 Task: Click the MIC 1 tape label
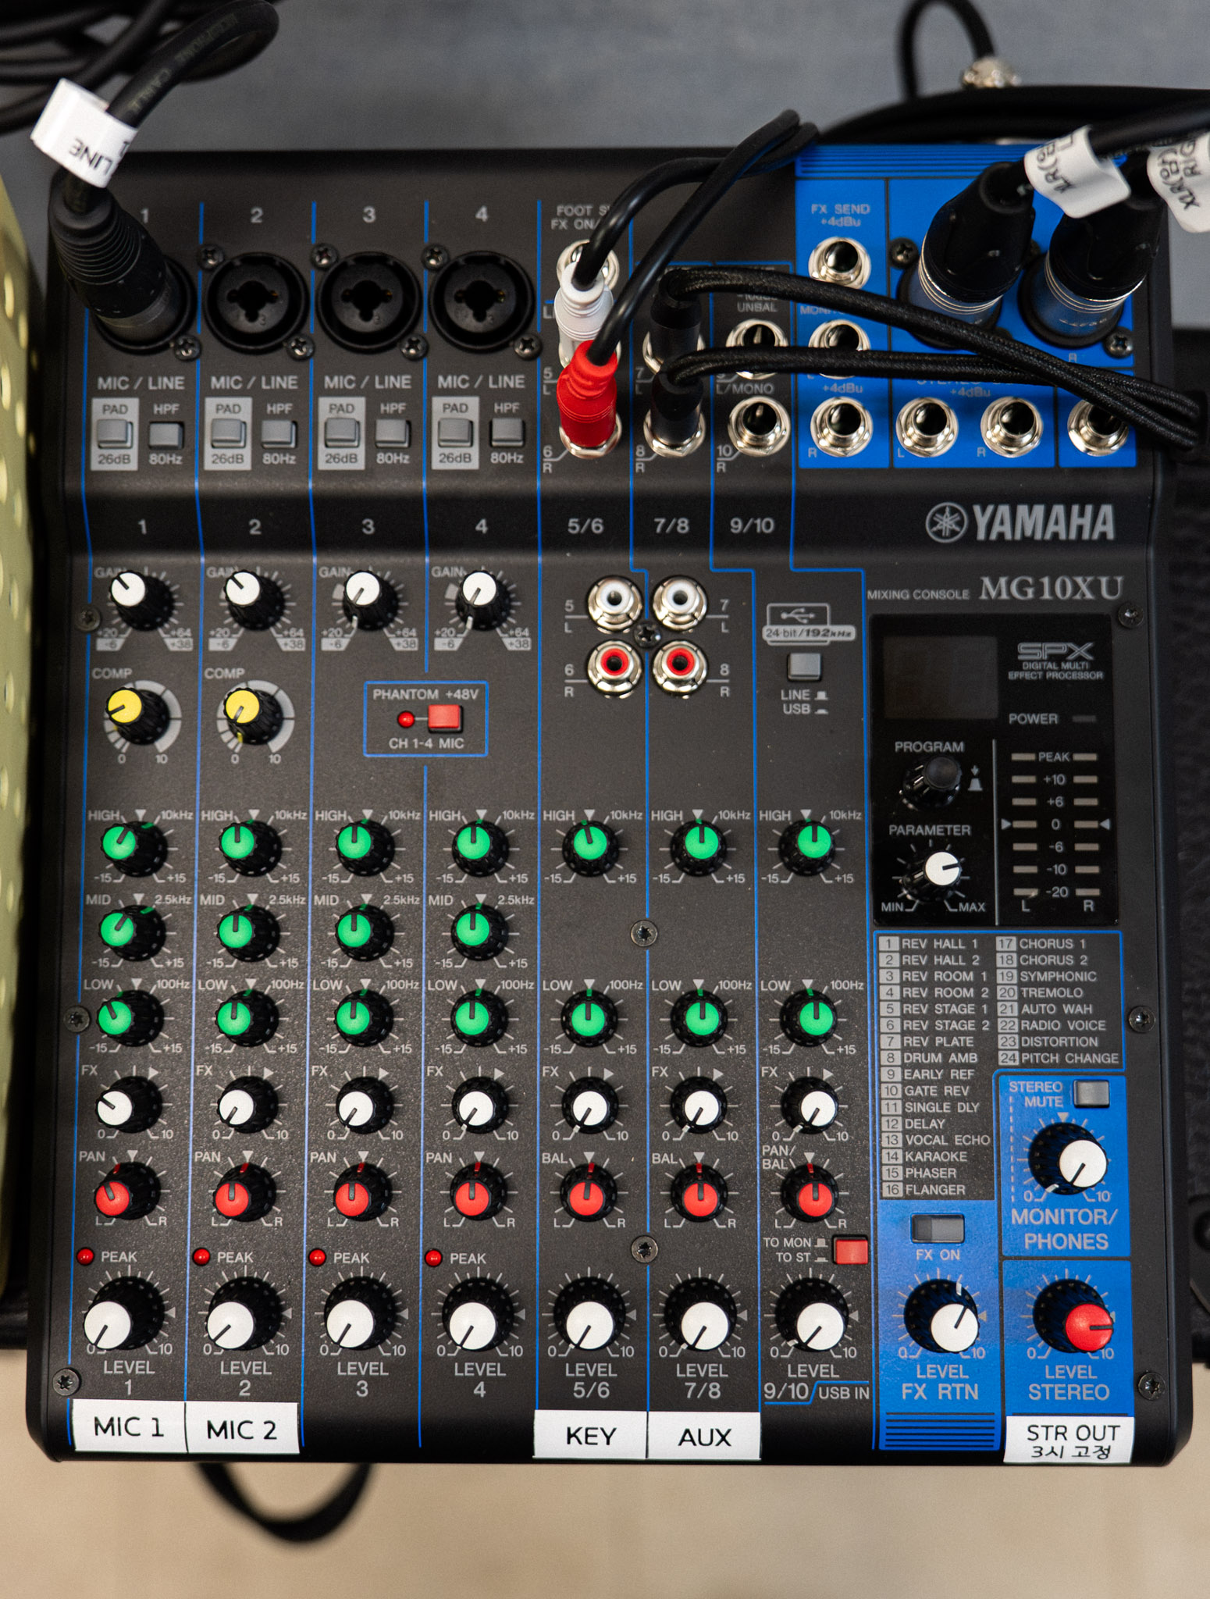pyautogui.click(x=128, y=1426)
